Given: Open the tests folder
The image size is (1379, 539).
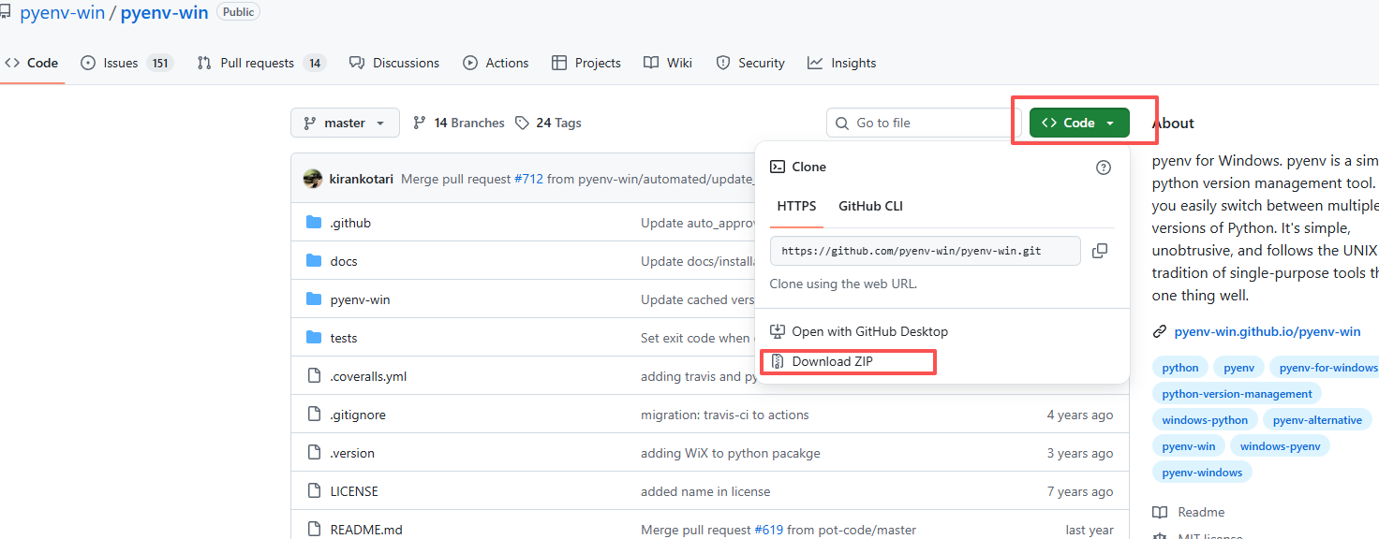Looking at the screenshot, I should tap(344, 338).
